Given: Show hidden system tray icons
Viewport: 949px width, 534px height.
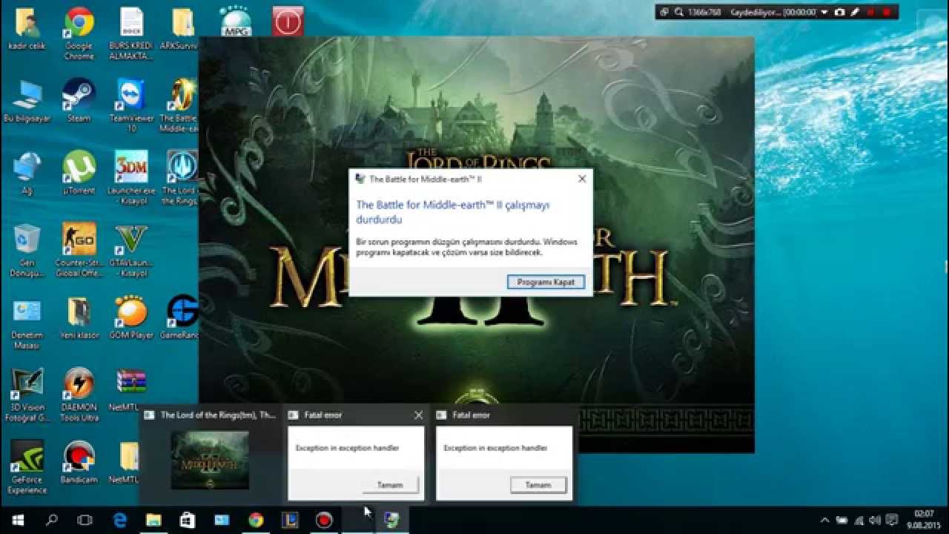Looking at the screenshot, I should (x=824, y=520).
